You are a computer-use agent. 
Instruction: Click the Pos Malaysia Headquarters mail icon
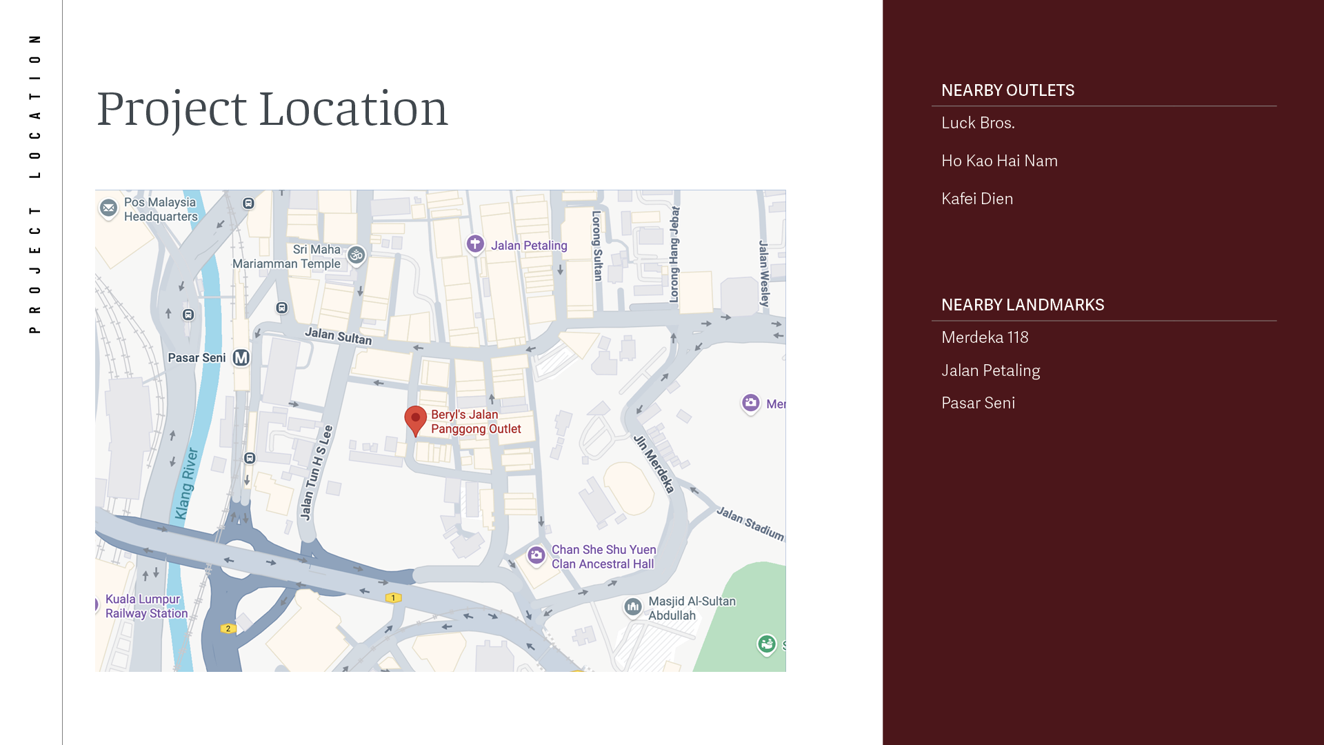tap(108, 208)
